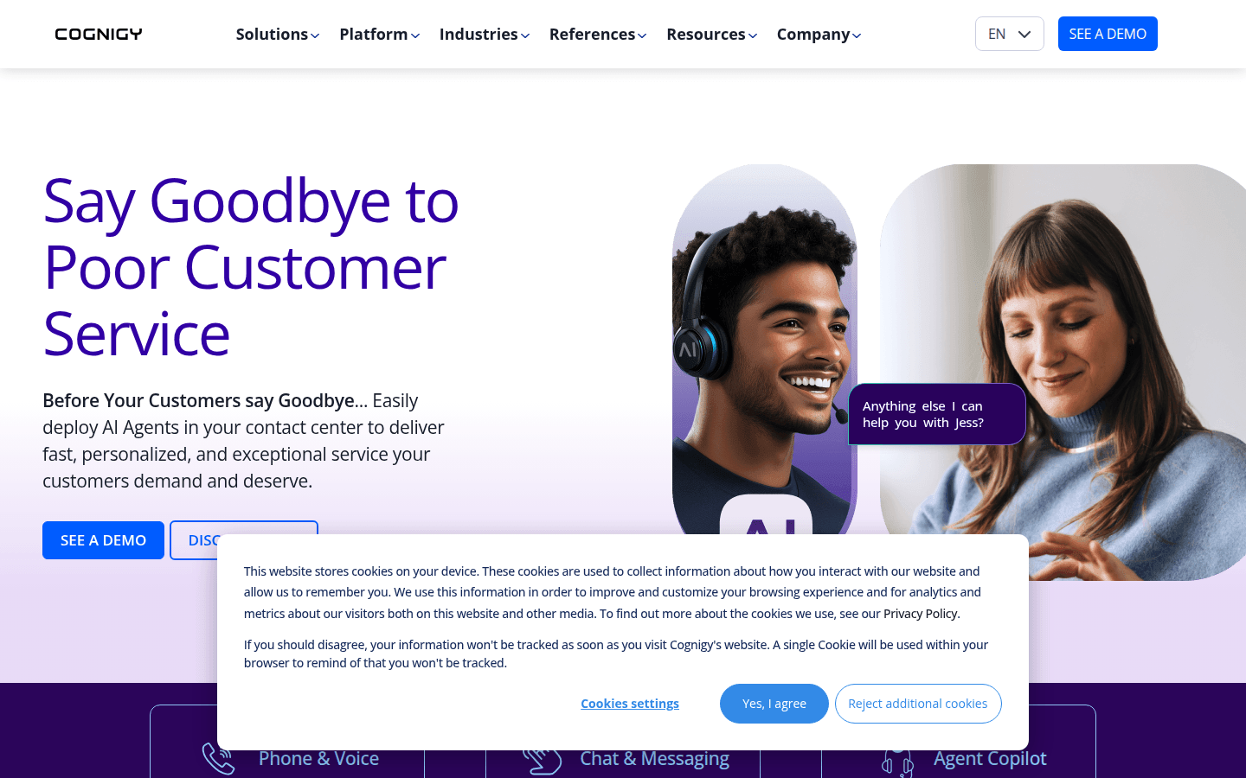Viewport: 1246px width, 778px height.
Task: Open the Company navigation menu
Action: 819,34
